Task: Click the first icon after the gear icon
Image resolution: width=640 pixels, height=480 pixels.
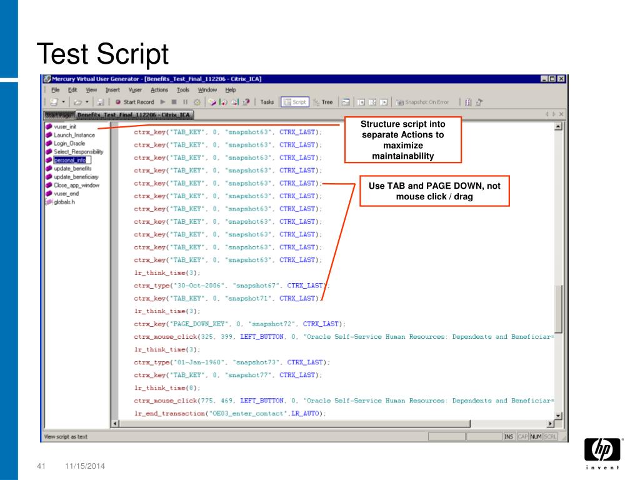Action: coord(212,102)
